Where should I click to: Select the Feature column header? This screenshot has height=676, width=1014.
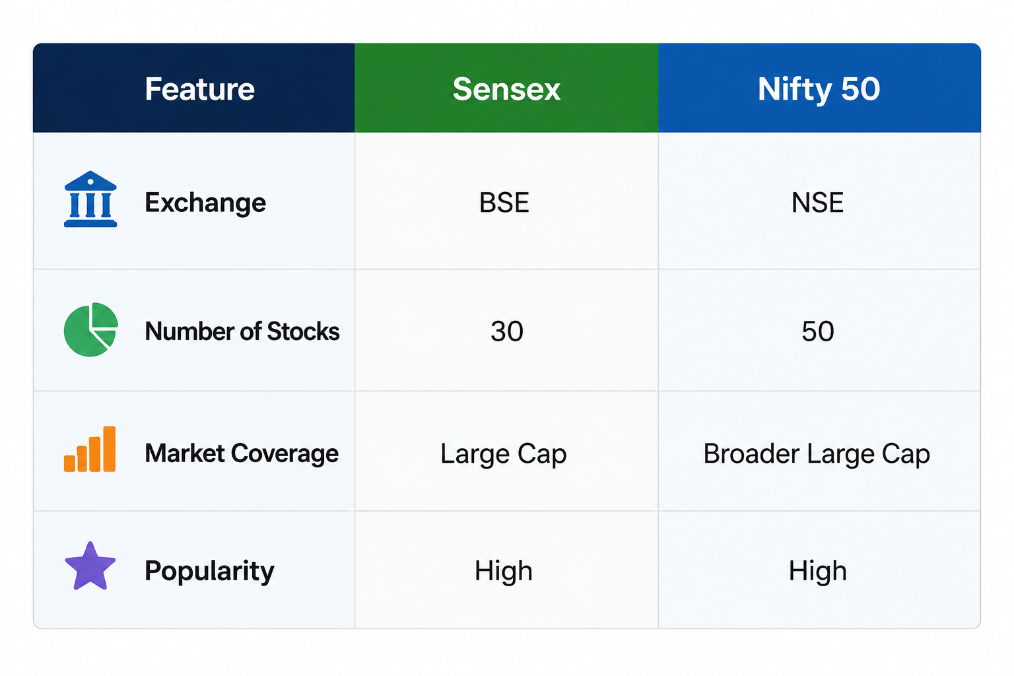click(x=194, y=88)
